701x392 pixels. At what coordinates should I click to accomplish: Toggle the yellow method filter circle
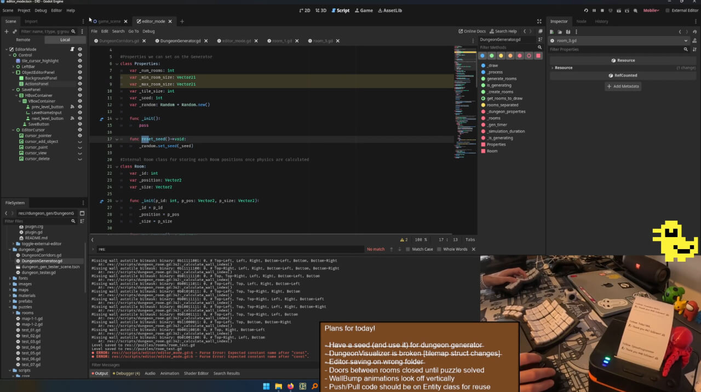(501, 56)
